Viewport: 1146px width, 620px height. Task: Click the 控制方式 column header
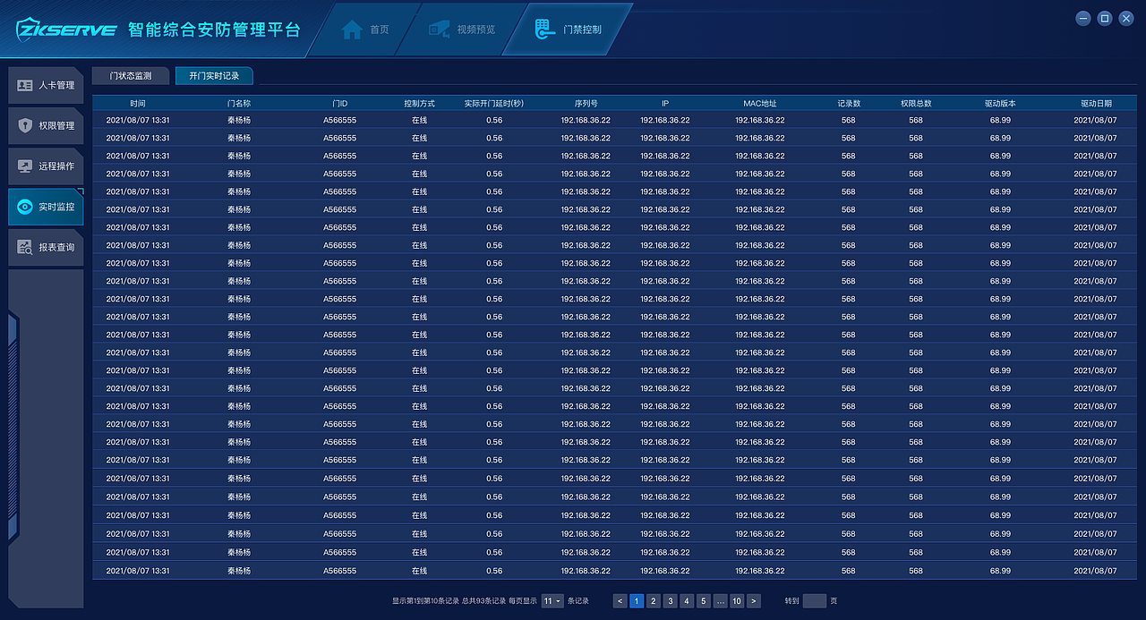coord(419,103)
